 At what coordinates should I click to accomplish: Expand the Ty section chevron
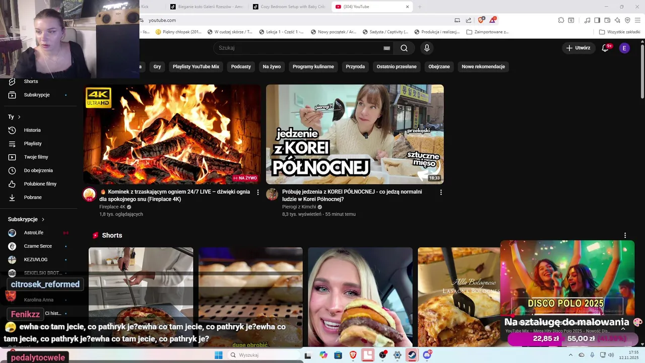coord(19,117)
